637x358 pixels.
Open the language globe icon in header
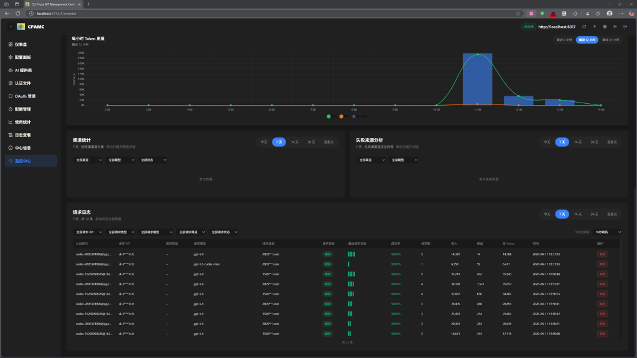[605, 27]
